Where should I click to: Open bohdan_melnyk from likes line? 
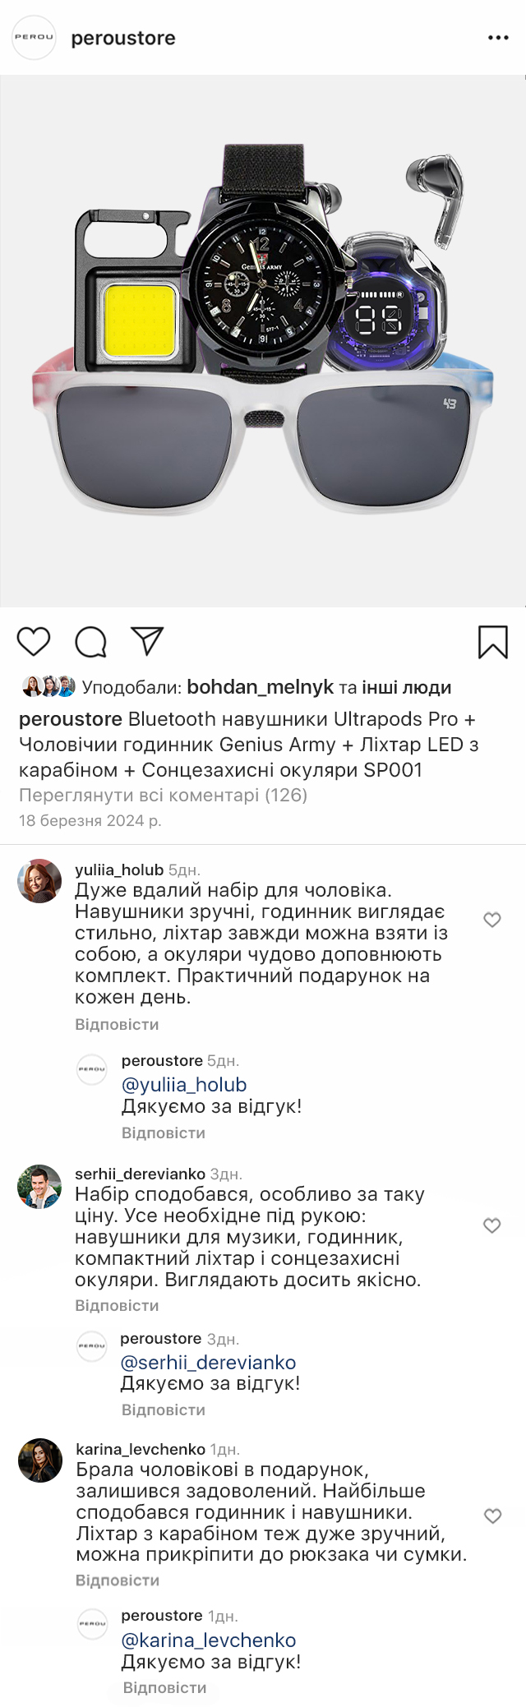pyautogui.click(x=261, y=687)
